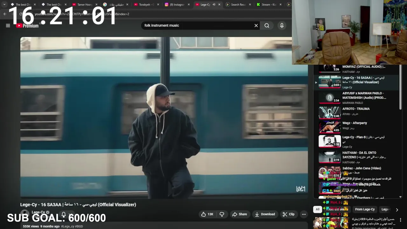407x229 pixels.
Task: Close the Instagram tab
Action: coord(189,4)
